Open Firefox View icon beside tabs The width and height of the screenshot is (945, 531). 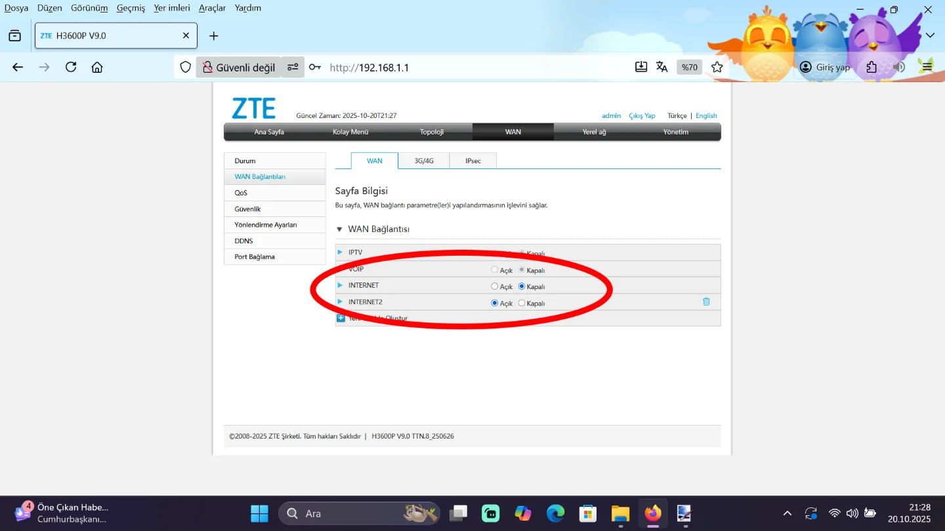coord(14,35)
